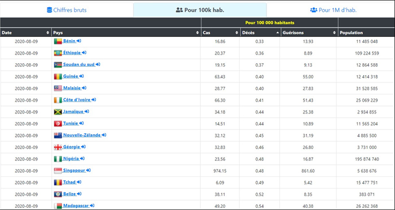Sort table by the Date column arrows

coord(48,33)
